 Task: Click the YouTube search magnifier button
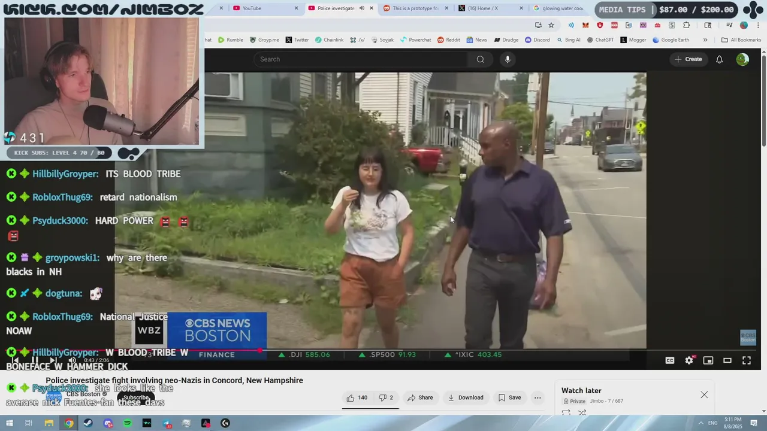[480, 59]
